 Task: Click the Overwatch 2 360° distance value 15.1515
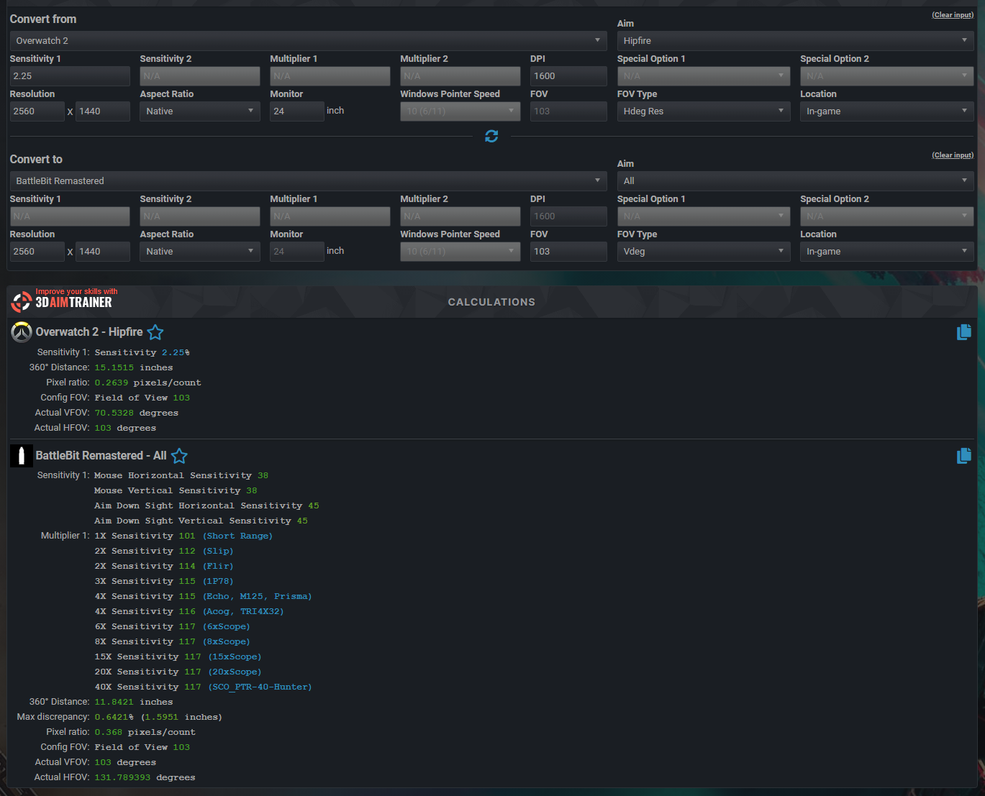click(x=114, y=367)
